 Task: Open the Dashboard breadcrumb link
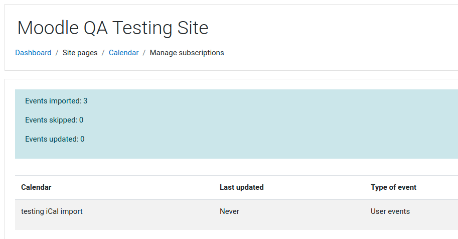33,53
